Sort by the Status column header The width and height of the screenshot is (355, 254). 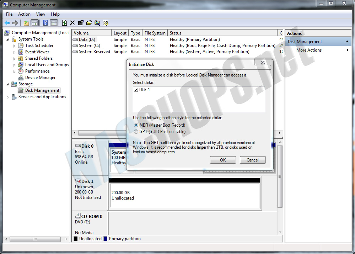(x=222, y=33)
